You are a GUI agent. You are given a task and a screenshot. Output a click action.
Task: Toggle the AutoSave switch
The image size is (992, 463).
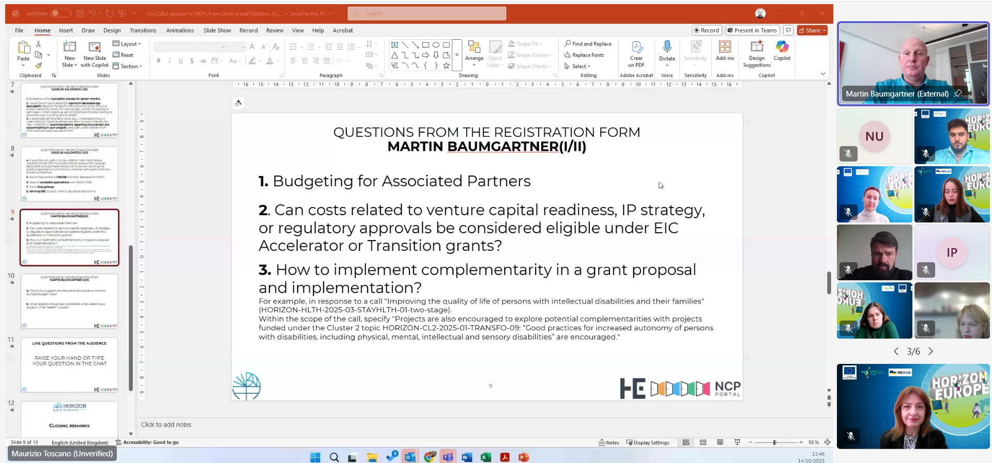pos(60,13)
